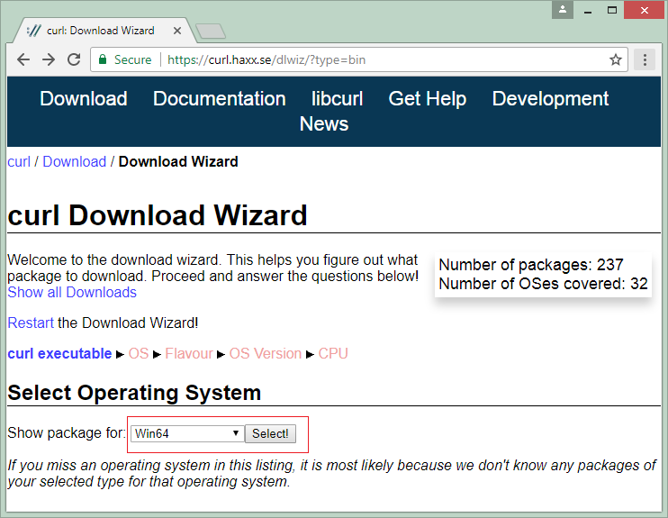Reload the page with the refresh icon
This screenshot has height=518, width=668.
[x=74, y=59]
